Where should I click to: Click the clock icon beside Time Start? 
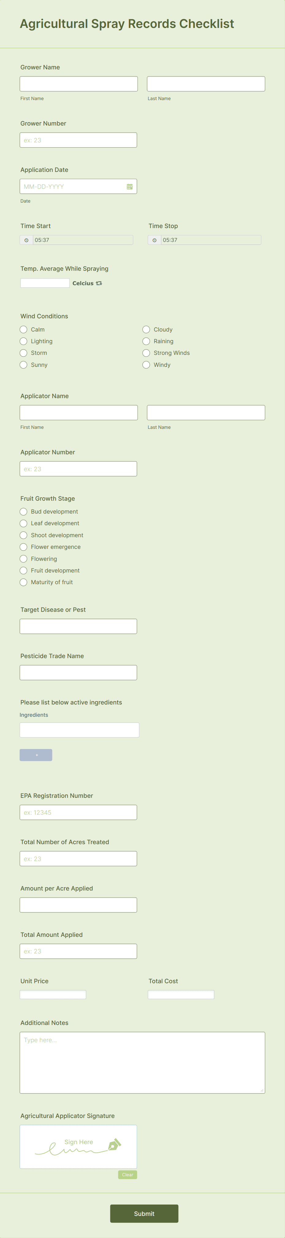[26, 240]
